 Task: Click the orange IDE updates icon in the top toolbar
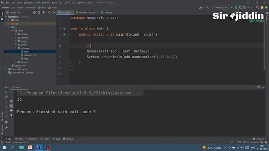point(262,8)
